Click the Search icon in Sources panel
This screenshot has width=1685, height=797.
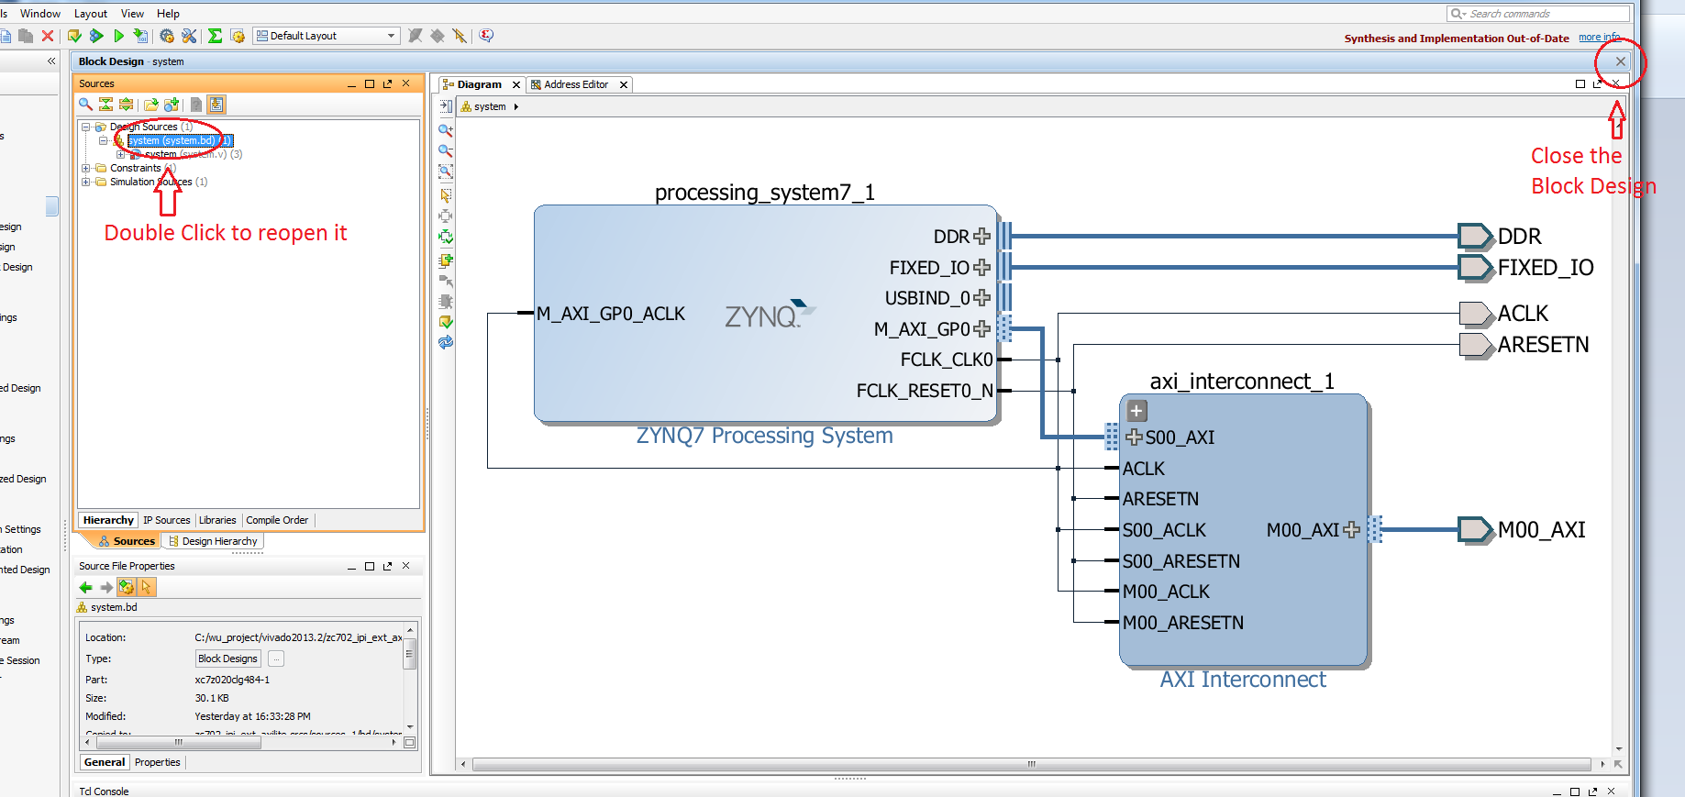point(85,105)
